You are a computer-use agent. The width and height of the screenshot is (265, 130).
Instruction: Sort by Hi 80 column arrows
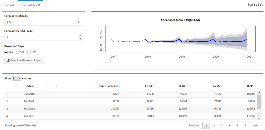pyautogui.click(x=187, y=86)
